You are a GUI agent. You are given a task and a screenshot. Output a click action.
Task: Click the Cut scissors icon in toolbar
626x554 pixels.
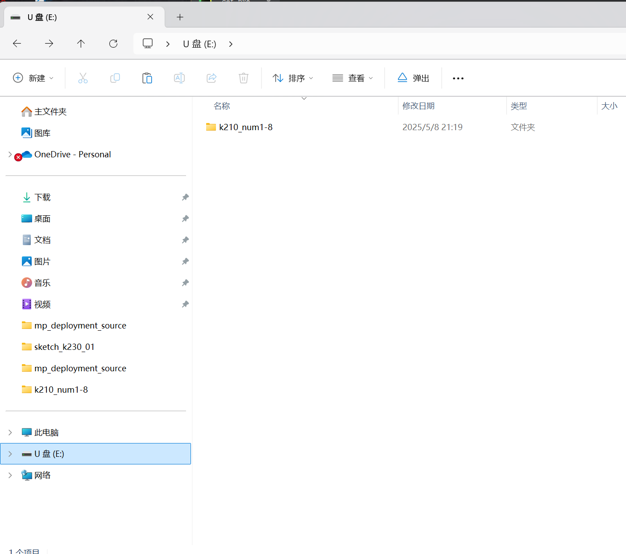83,78
